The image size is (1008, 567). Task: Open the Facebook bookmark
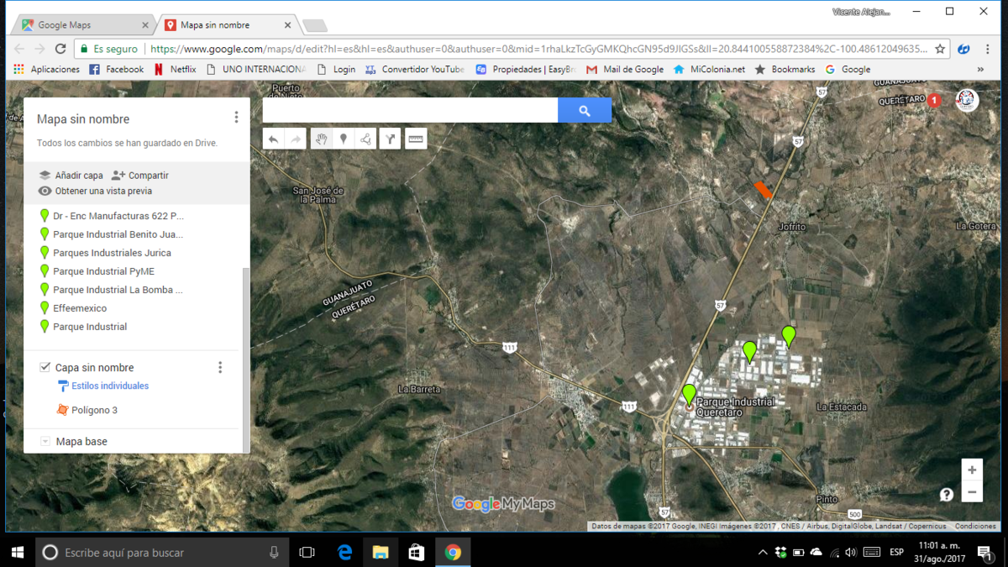point(116,70)
